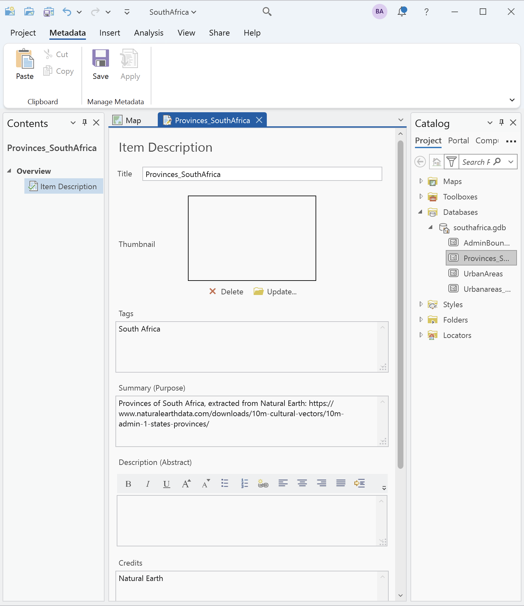Justify description text
524x606 pixels.
pyautogui.click(x=341, y=483)
